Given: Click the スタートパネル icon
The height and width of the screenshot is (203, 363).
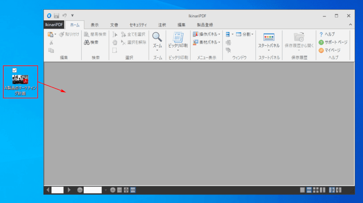Looking at the screenshot, I should 269,37.
